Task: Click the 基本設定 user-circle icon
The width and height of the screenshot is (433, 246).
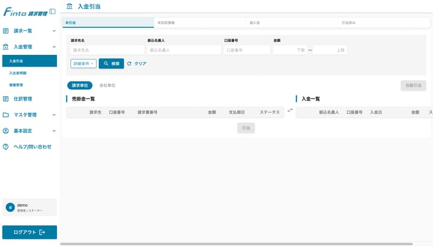Action: [x=6, y=130]
